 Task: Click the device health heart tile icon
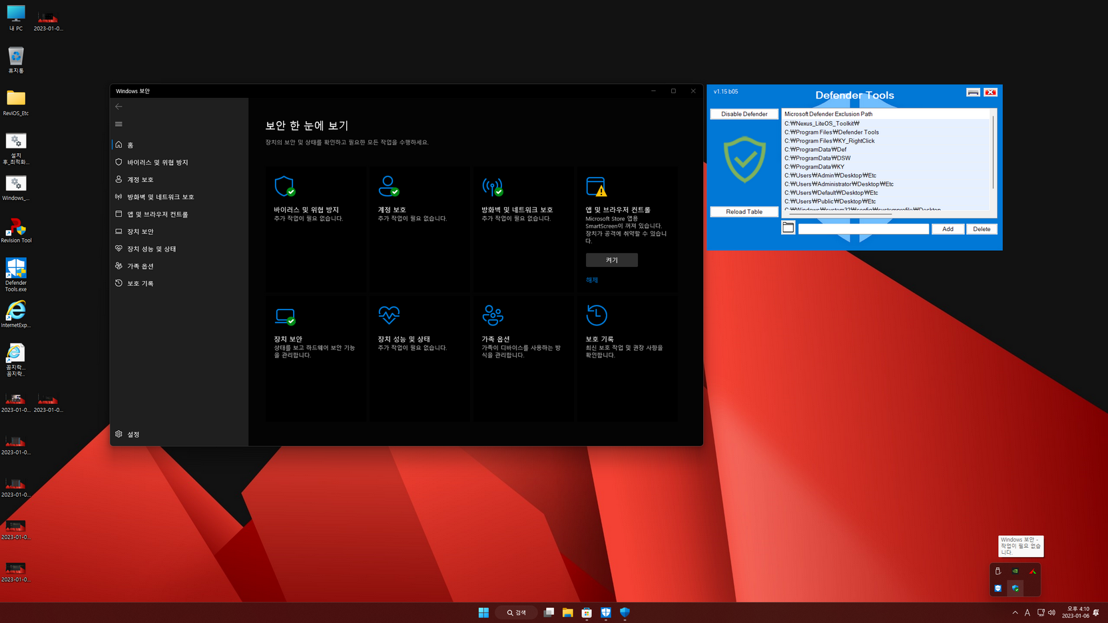(x=389, y=315)
